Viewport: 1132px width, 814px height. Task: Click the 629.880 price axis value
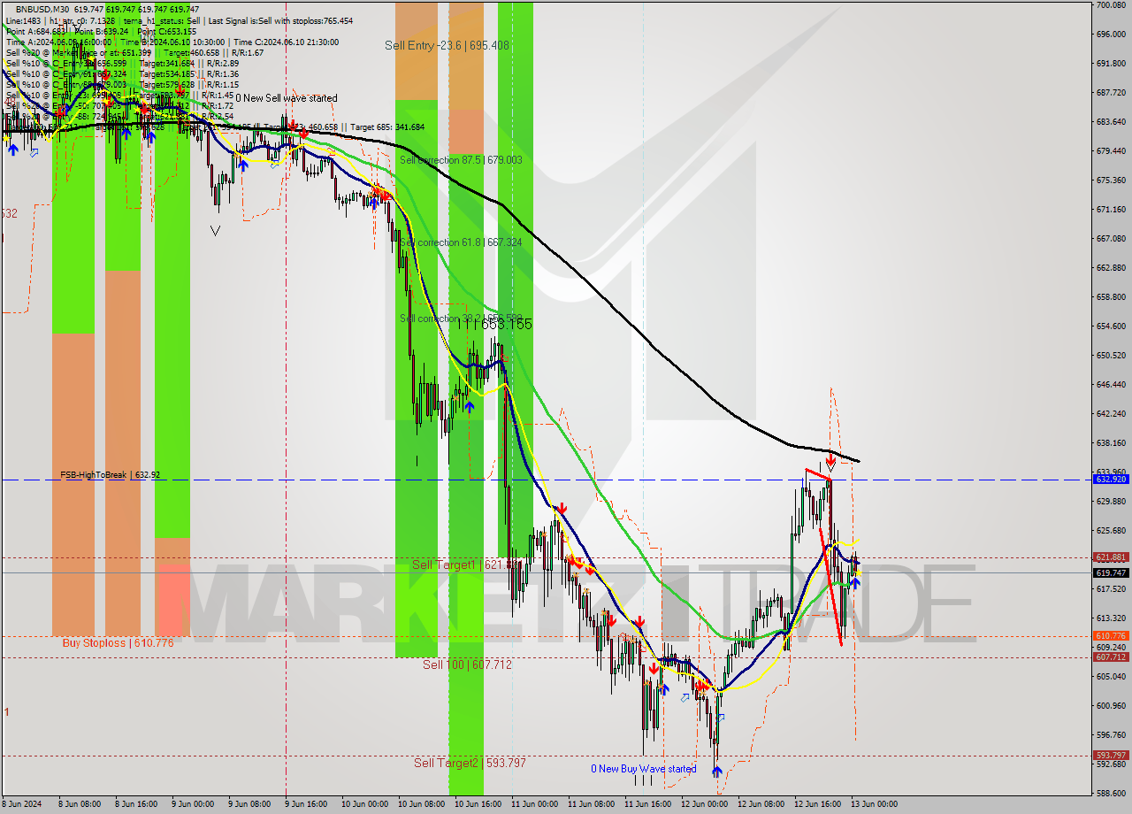click(x=1111, y=501)
